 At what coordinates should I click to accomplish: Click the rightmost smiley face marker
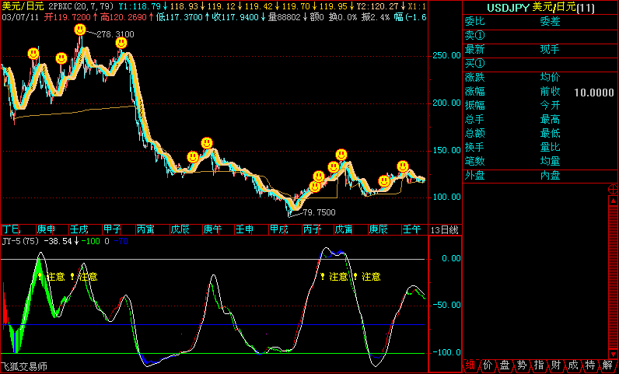coord(403,166)
